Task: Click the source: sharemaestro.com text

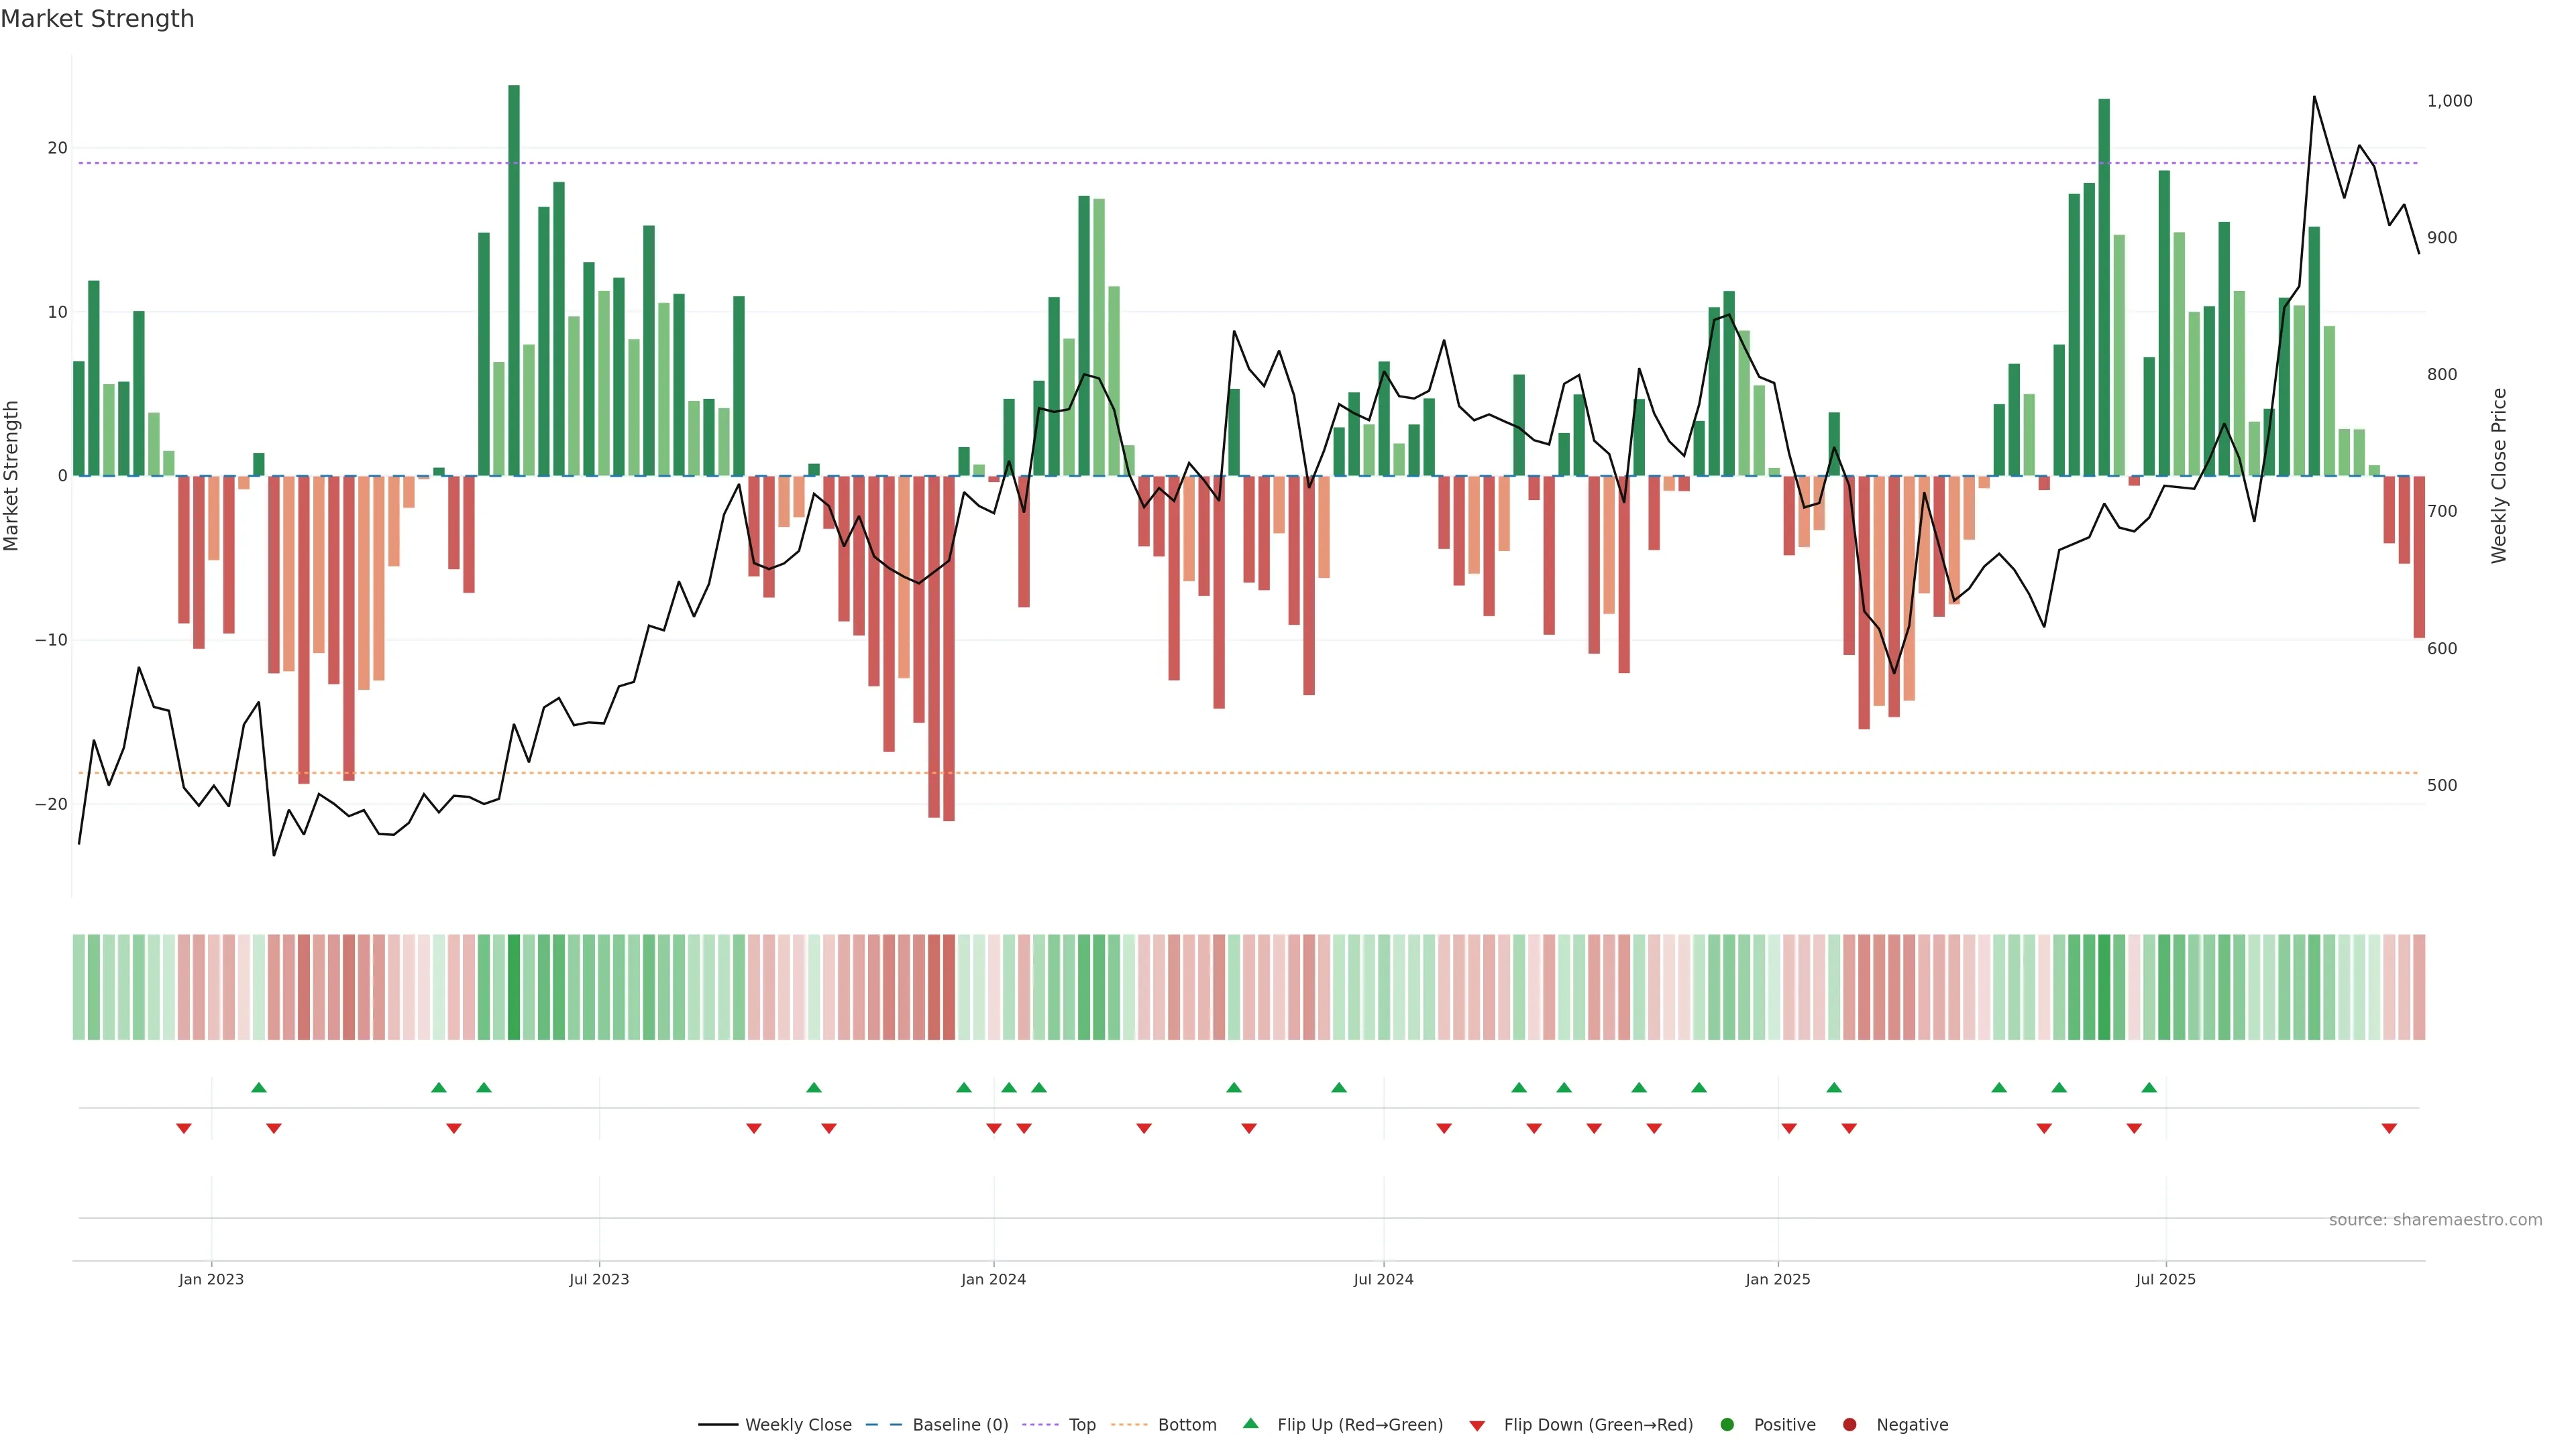Action: (2435, 1219)
